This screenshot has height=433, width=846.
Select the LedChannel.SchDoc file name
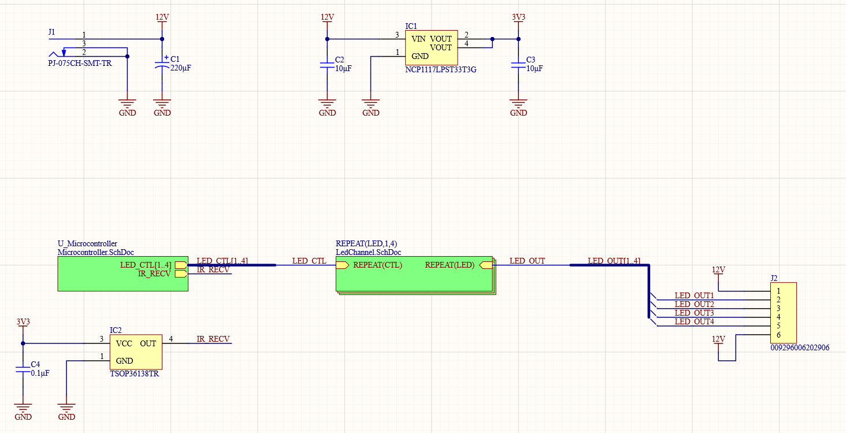point(368,252)
